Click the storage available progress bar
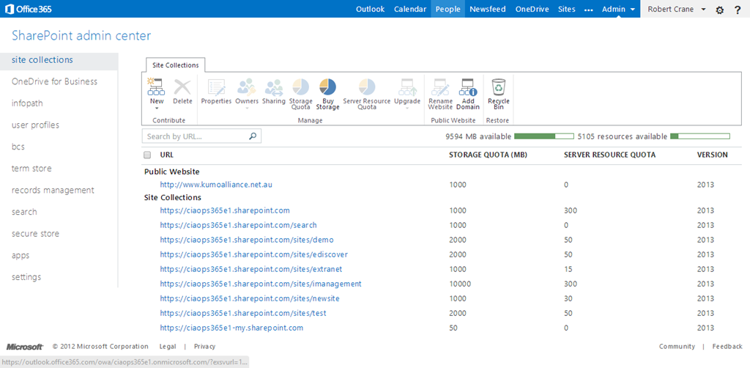The height and width of the screenshot is (368, 750). point(543,136)
